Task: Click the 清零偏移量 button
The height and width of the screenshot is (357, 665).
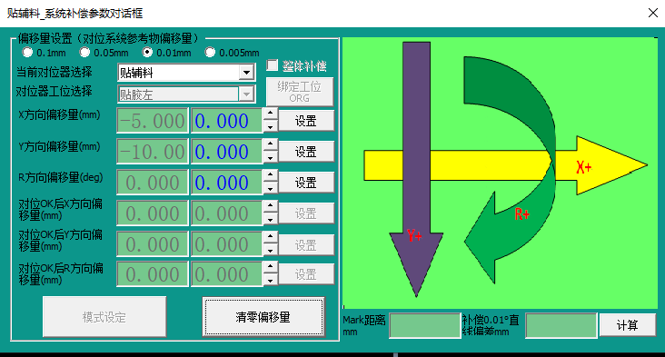Action: pos(263,317)
